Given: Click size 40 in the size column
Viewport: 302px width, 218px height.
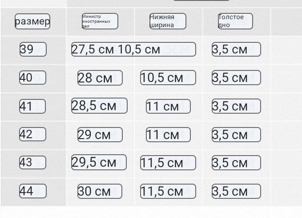Looking at the screenshot, I should coord(32,78).
